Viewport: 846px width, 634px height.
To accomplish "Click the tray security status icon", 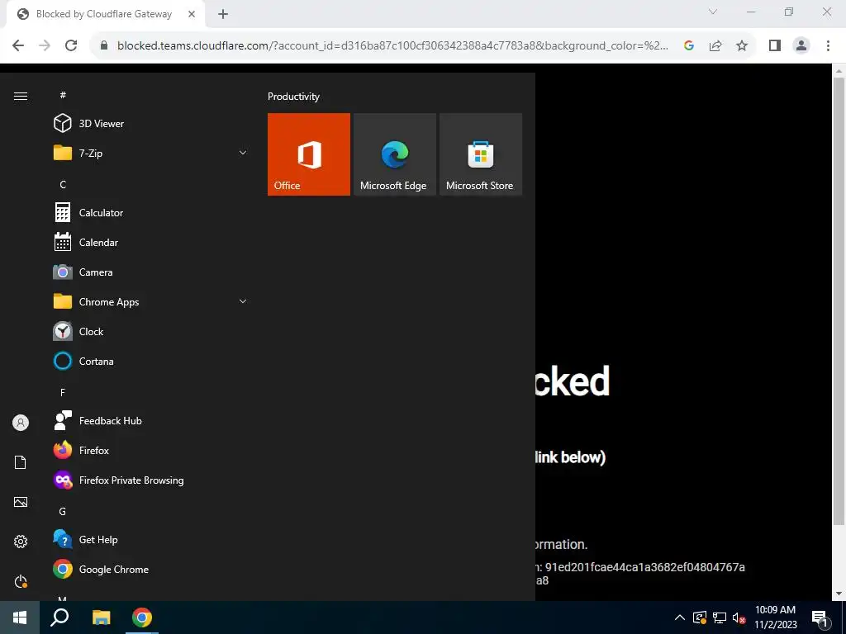I will (x=700, y=617).
